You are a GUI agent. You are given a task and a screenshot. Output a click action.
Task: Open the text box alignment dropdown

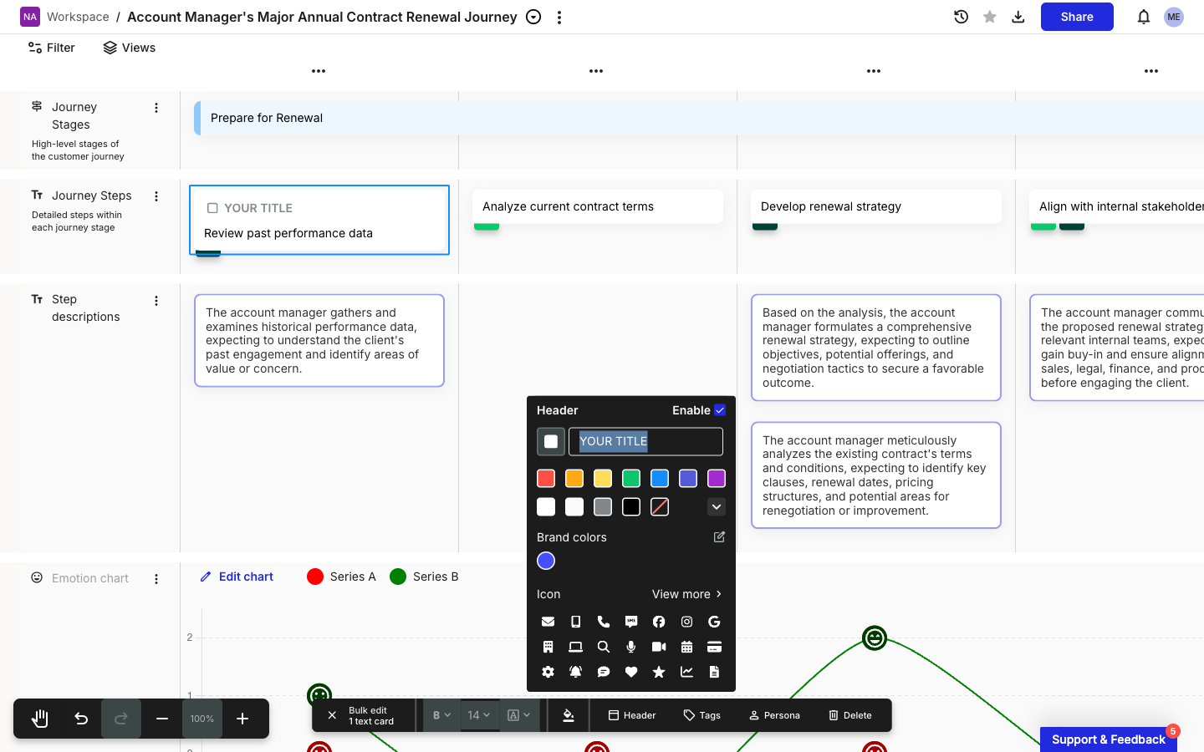pos(519,715)
